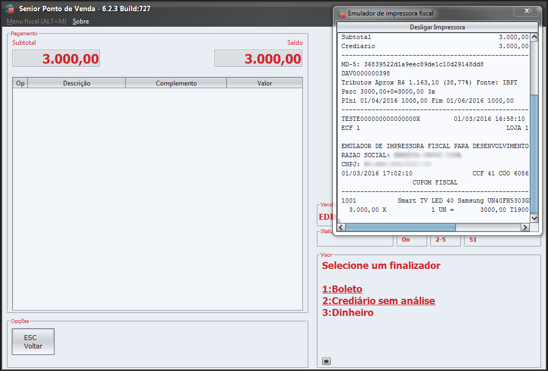This screenshot has height=371, width=548.
Task: Click the 'Selecione um finalizador' message
Action: tap(381, 266)
